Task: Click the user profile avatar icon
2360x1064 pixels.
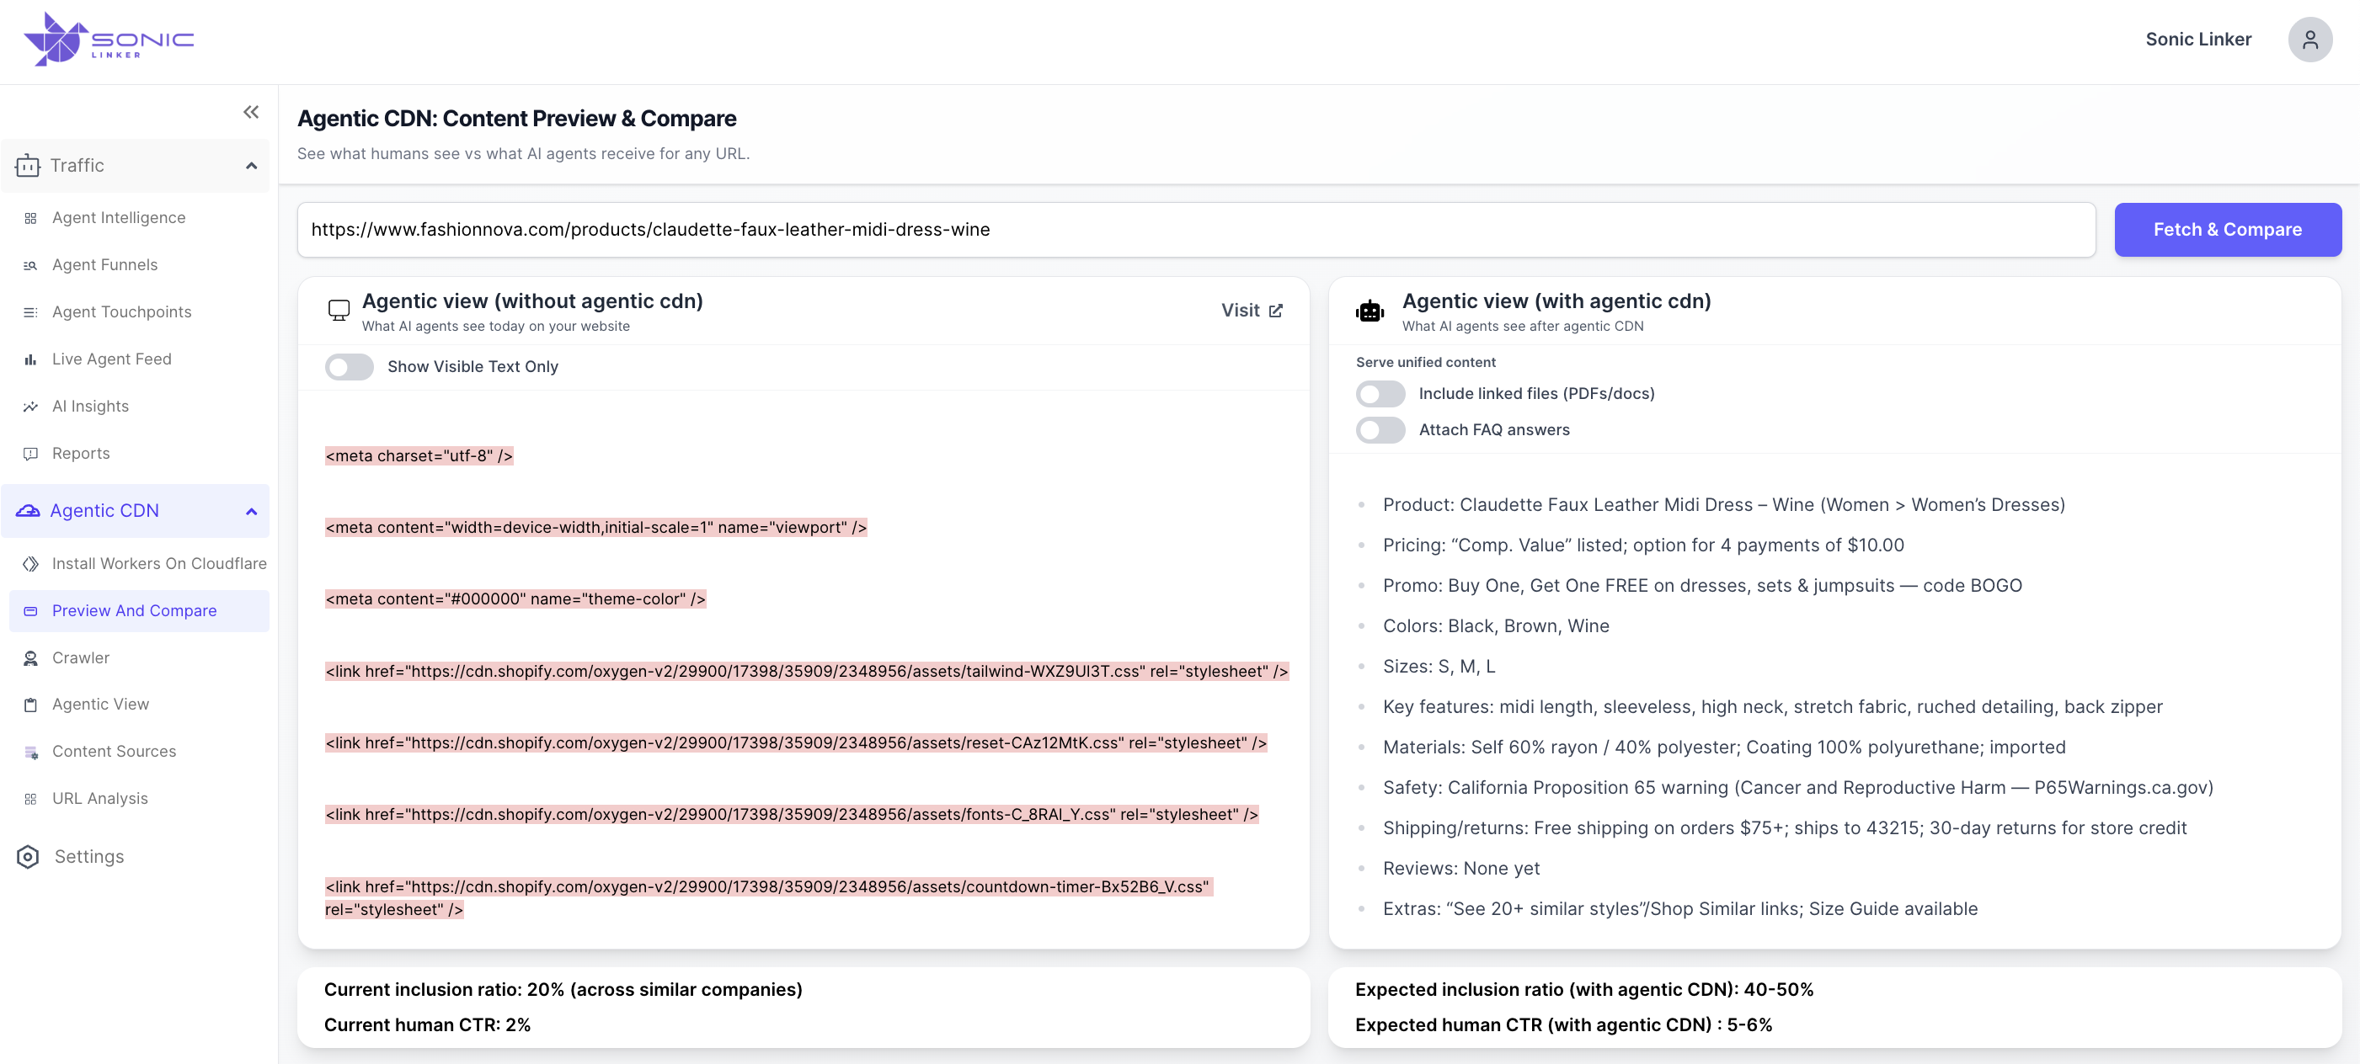Action: pos(2309,40)
